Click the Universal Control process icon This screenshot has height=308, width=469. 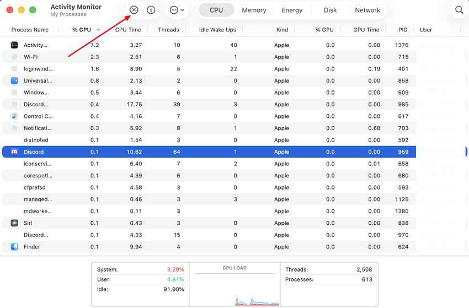pos(14,80)
